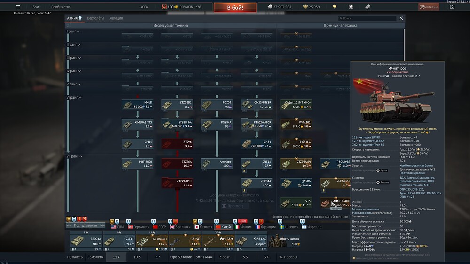The height and width of the screenshot is (264, 470).
Task: Select the Antelope vehicle card
Action: tap(217, 163)
